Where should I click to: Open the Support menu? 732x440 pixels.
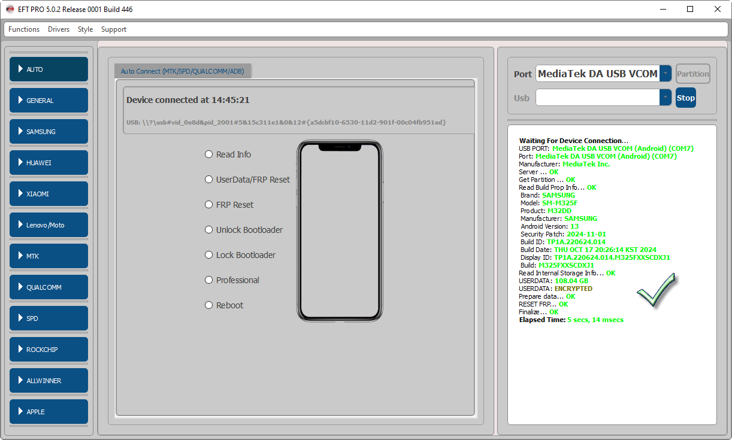pos(114,29)
